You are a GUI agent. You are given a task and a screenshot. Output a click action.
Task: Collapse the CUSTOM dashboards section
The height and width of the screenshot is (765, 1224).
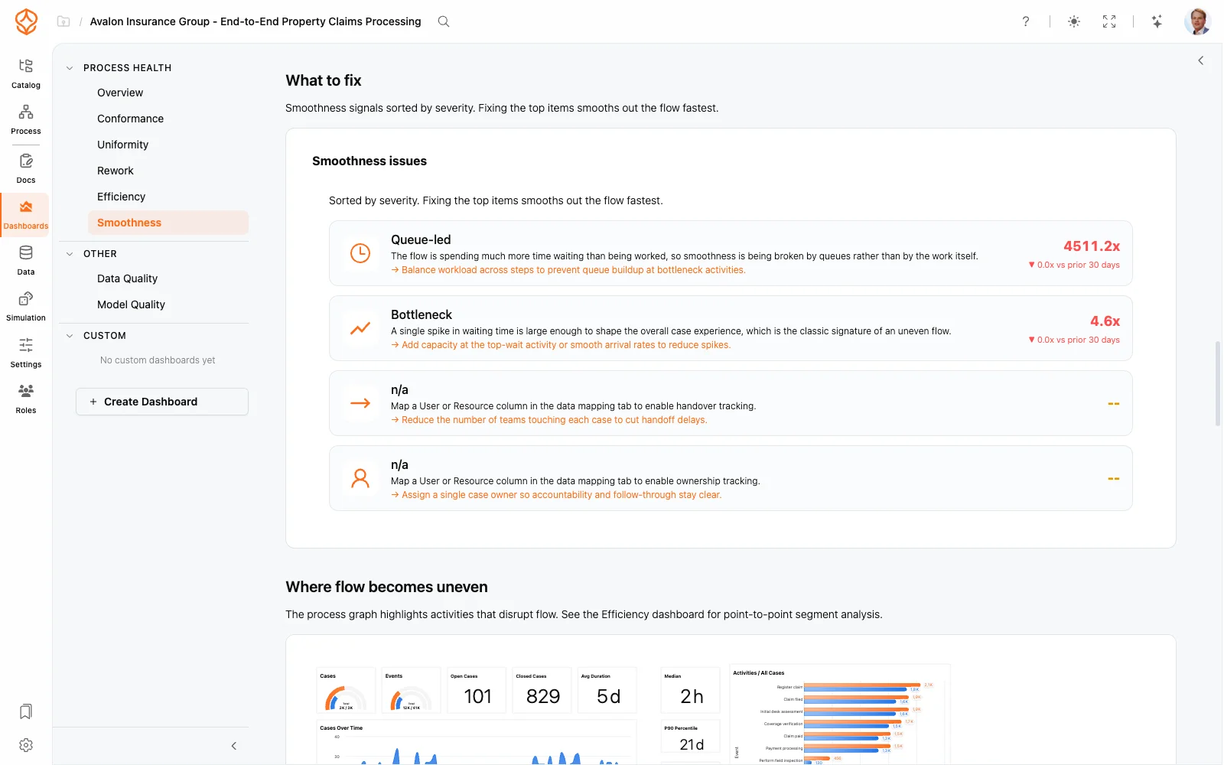[70, 336]
